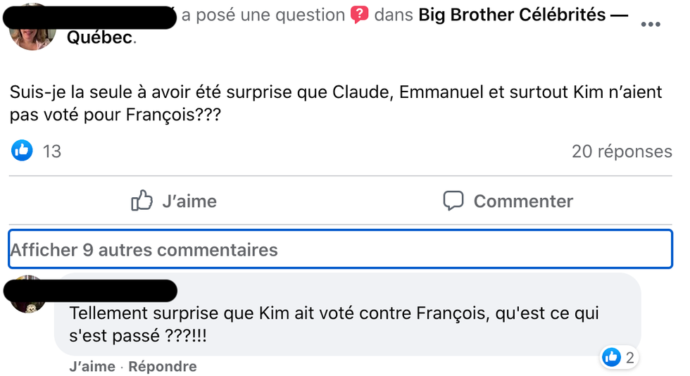Image resolution: width=690 pixels, height=376 pixels.
Task: Click the post question text about François
Action: pyautogui.click(x=337, y=103)
